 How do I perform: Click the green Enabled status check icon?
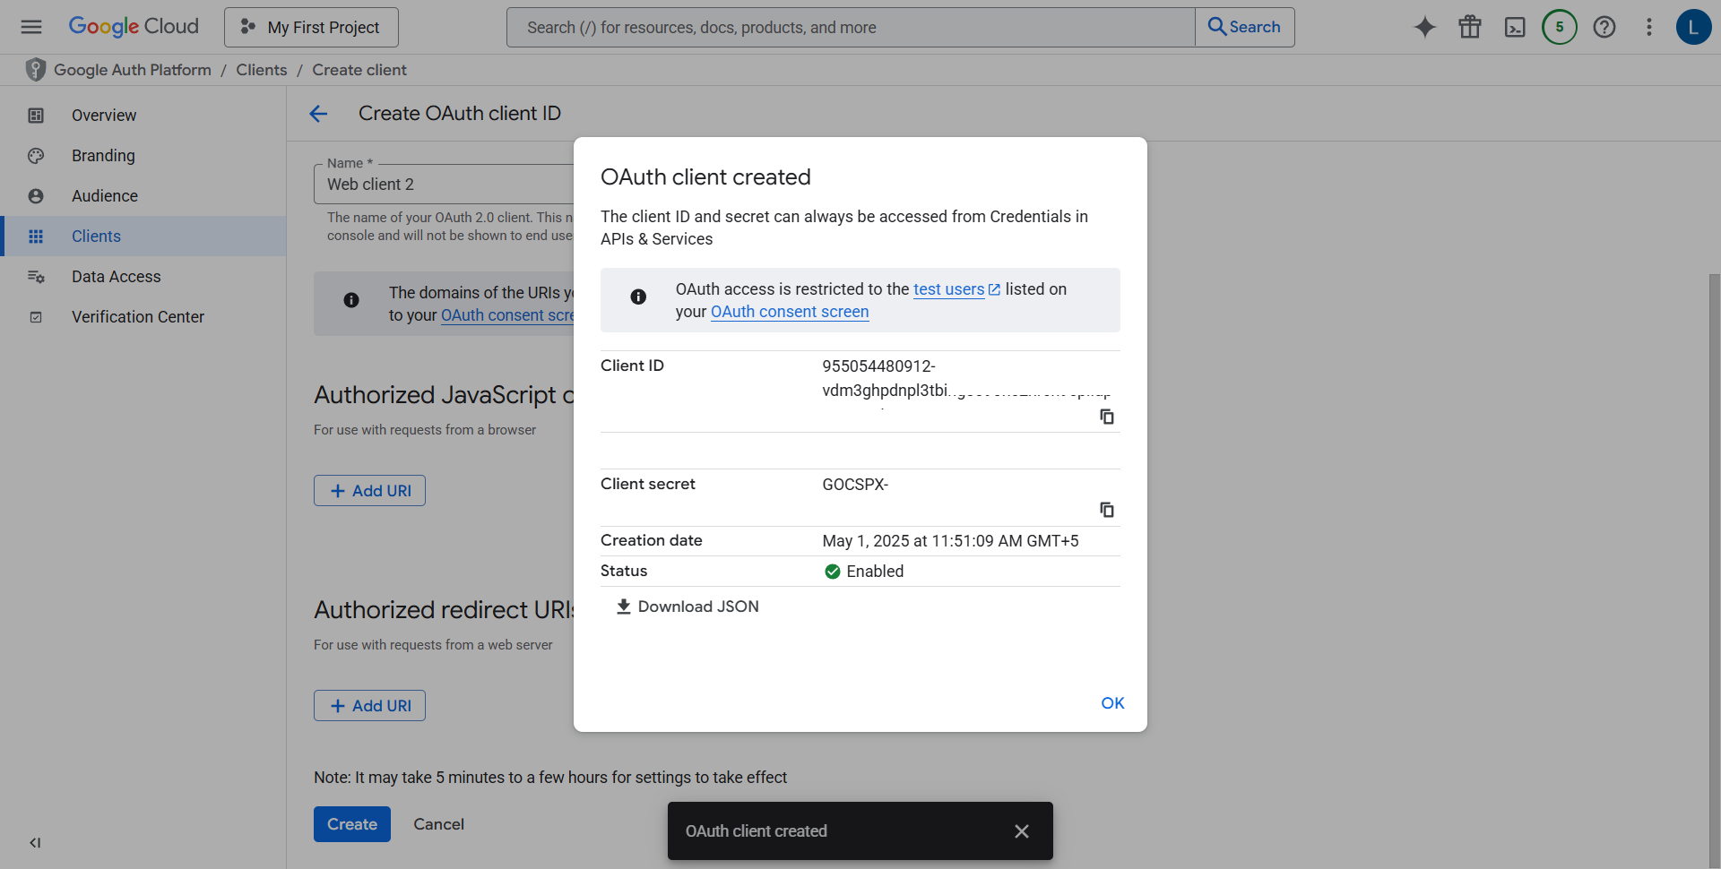(x=833, y=572)
